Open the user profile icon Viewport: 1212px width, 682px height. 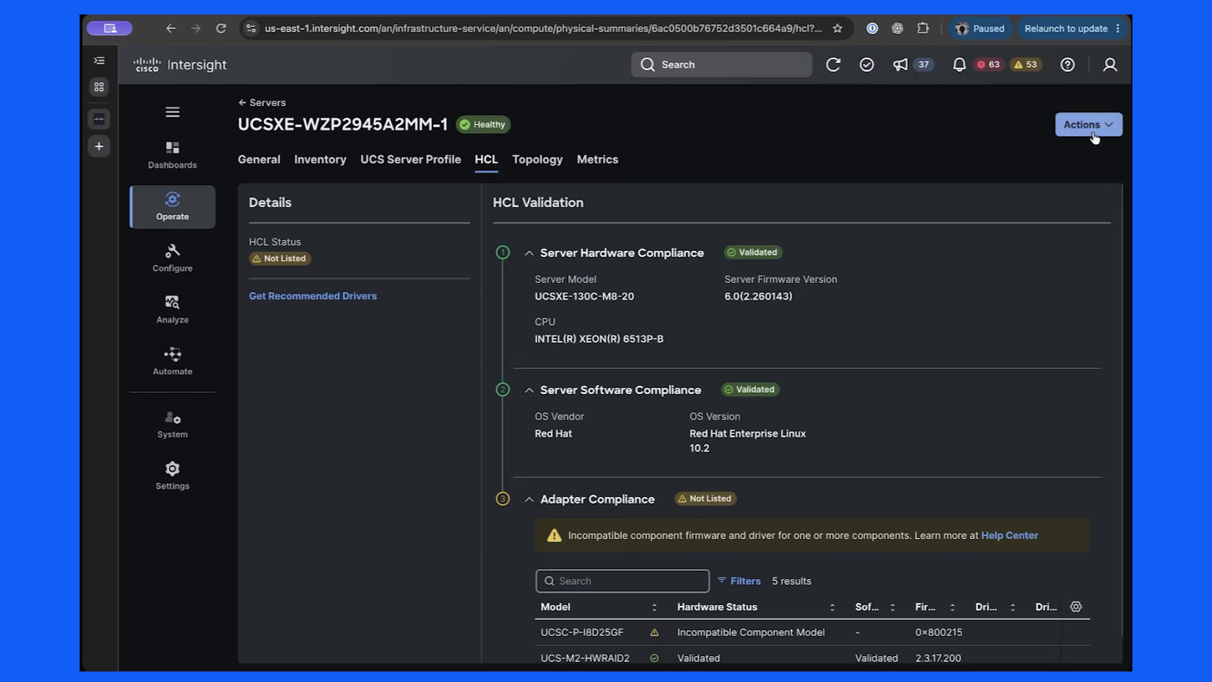[x=1110, y=64]
